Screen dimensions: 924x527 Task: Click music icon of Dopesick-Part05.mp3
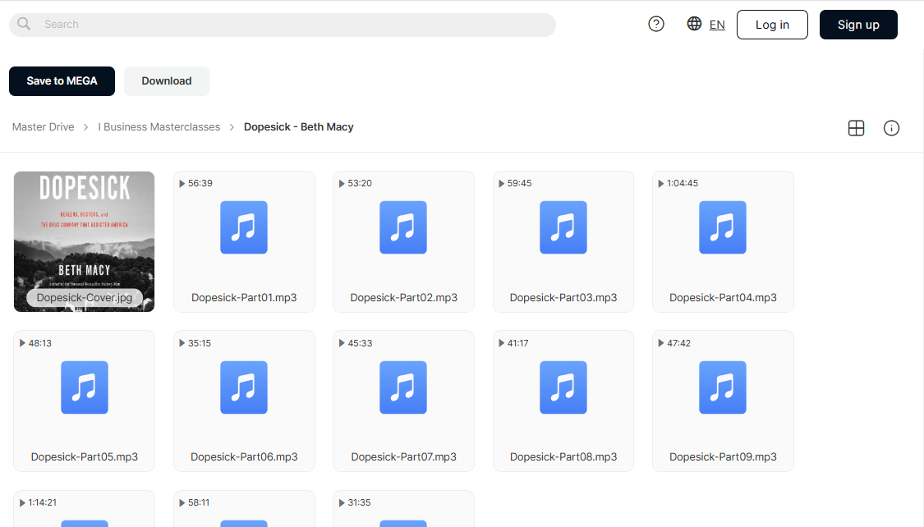point(85,387)
